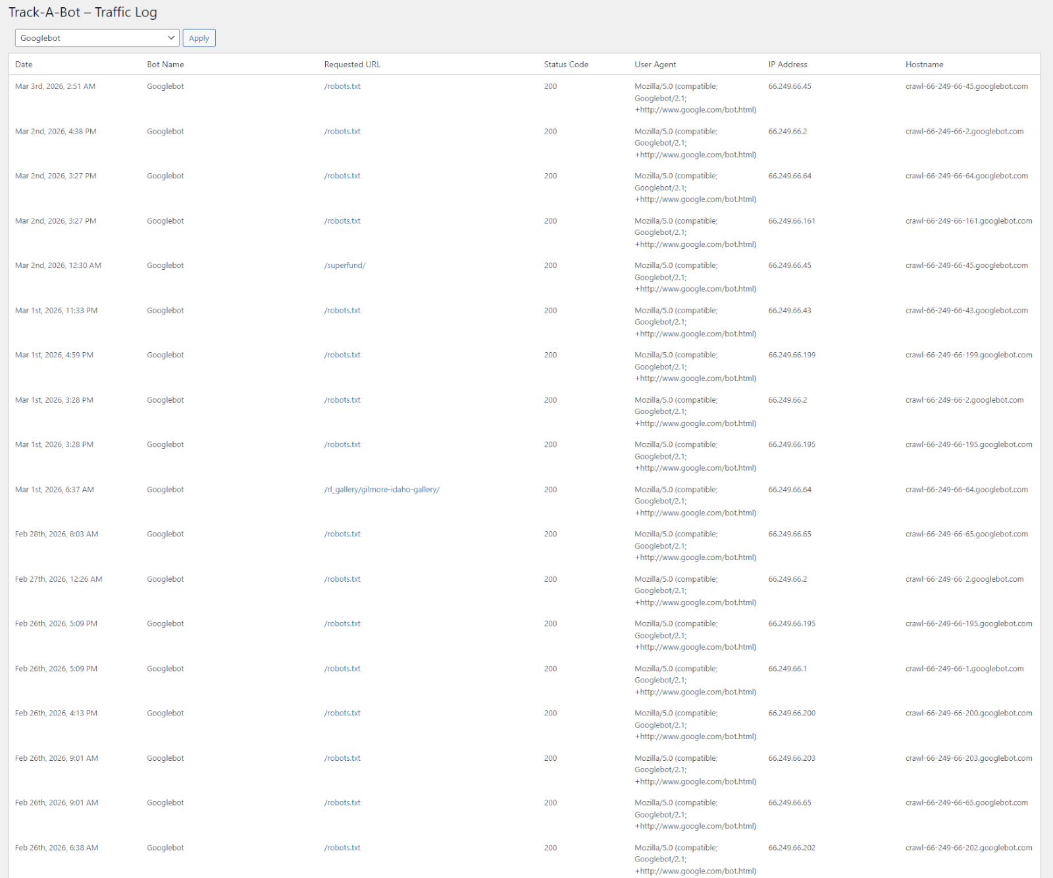Open /robots.txt from the Feb 27th 12:26 AM row
1053x878 pixels.
342,579
